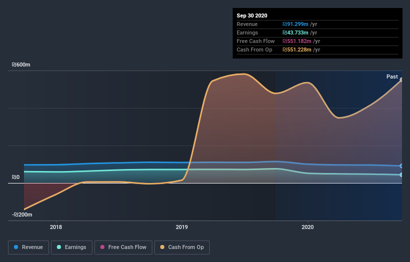Select the Revenue endpoint marker on chart
The height and width of the screenshot is (262, 410).
click(x=402, y=166)
